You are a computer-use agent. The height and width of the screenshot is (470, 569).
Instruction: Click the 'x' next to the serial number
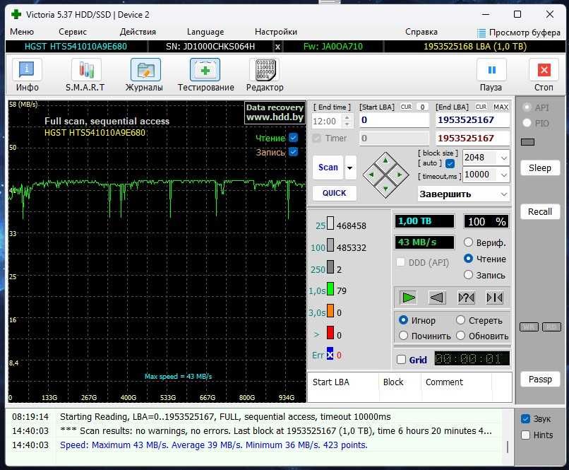tap(277, 47)
